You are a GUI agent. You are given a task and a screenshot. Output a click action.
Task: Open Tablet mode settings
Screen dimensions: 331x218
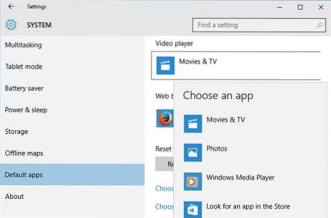coord(72,67)
